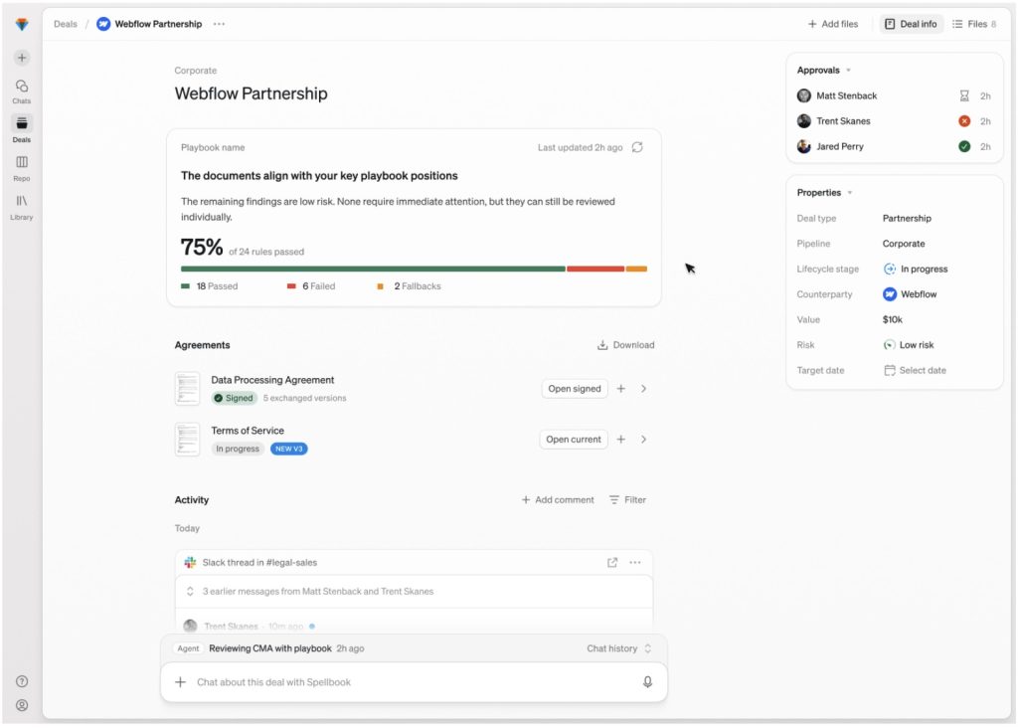Click Open signed button

click(575, 388)
